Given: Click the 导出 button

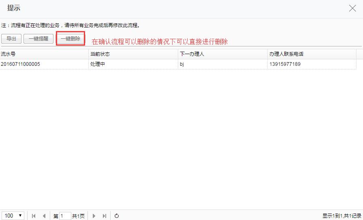Looking at the screenshot, I should [11, 39].
